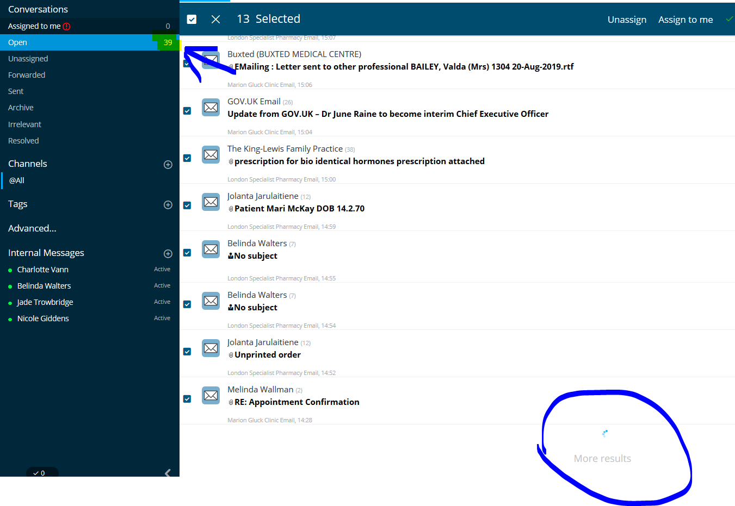
Task: Click the red alert icon beside Assigned to me
Action: point(66,26)
